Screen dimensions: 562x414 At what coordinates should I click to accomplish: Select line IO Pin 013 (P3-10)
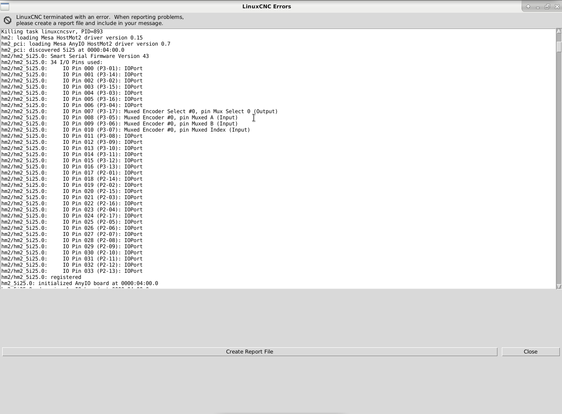pos(72,148)
